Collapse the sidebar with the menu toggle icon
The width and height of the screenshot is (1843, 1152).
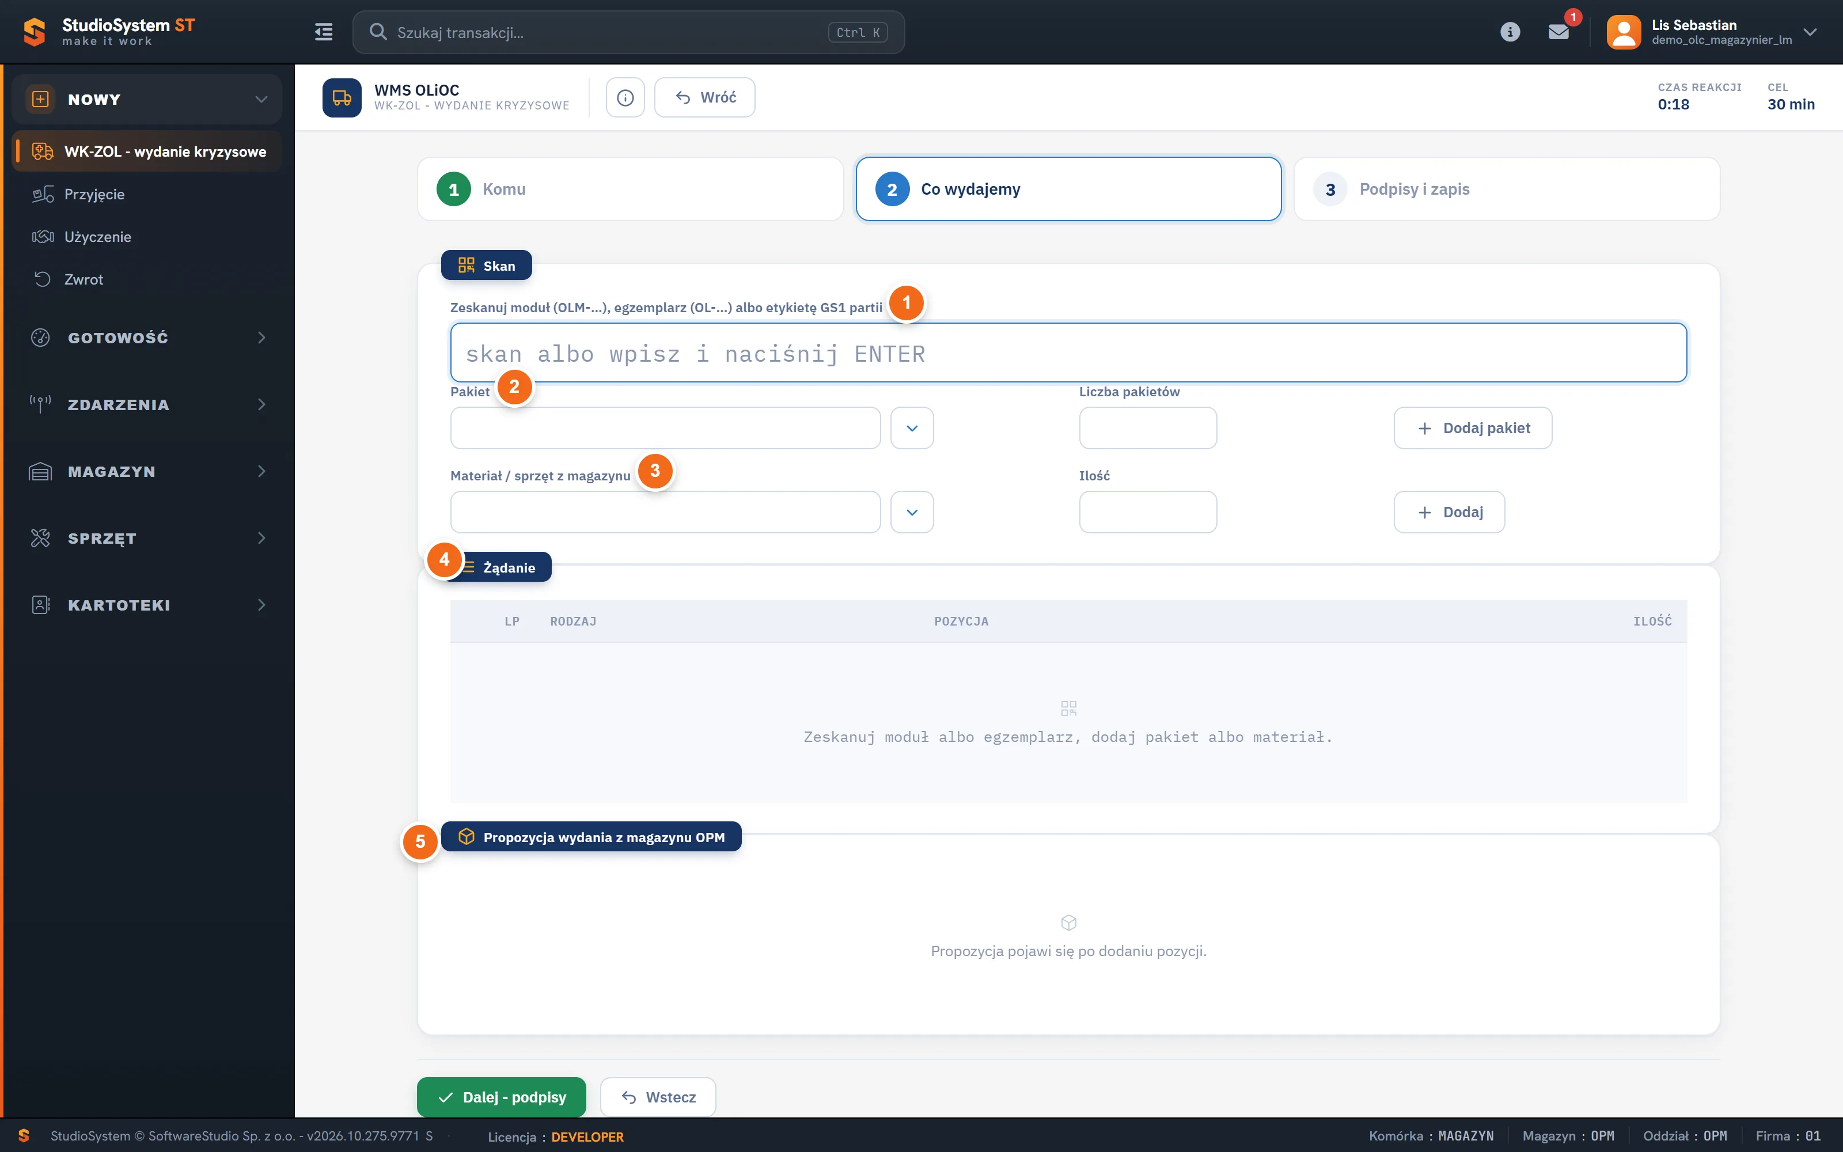pyautogui.click(x=324, y=32)
